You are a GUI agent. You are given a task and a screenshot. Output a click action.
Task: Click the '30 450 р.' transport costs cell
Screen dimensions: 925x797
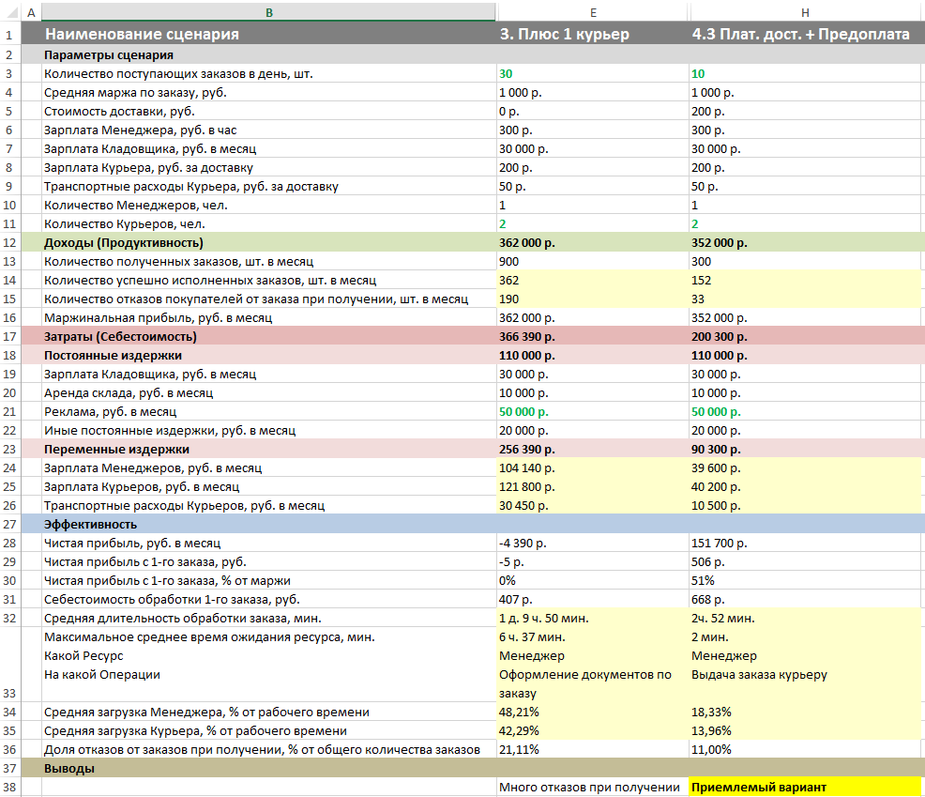[x=593, y=506]
